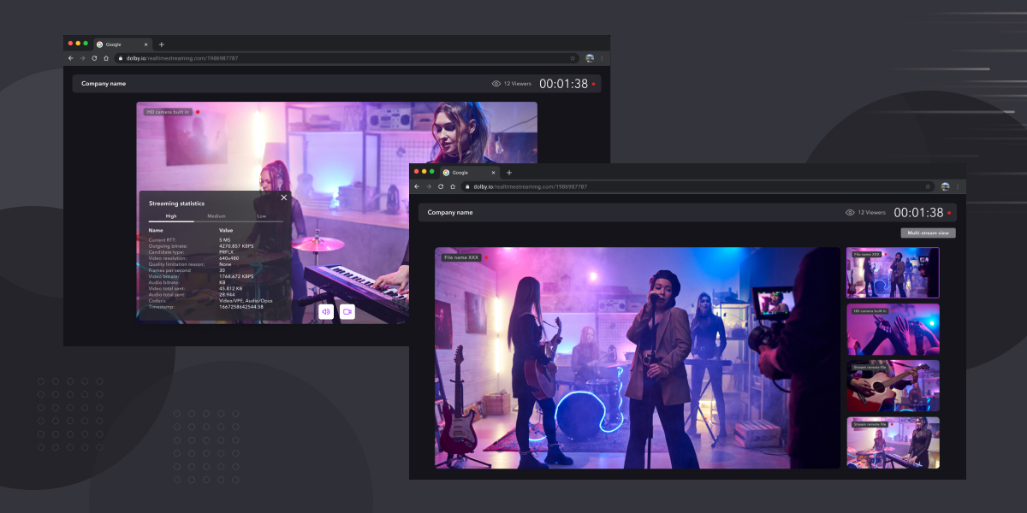1027x513 pixels.
Task: Switch to the Medium quality tab
Action: pyautogui.click(x=217, y=216)
